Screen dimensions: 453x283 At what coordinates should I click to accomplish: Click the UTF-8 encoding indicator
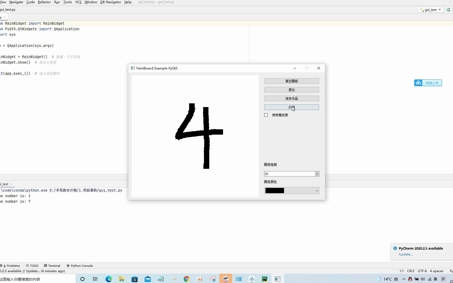click(x=422, y=271)
